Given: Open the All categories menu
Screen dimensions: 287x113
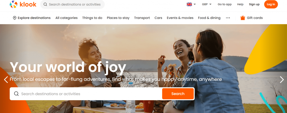Looking at the screenshot, I should (66, 18).
